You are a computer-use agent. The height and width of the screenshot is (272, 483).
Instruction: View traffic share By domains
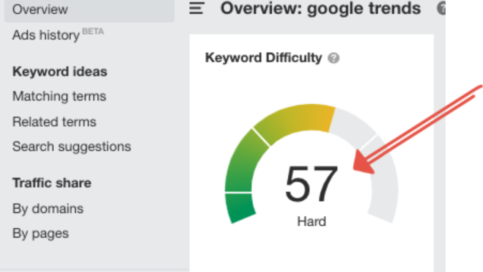pyautogui.click(x=48, y=209)
